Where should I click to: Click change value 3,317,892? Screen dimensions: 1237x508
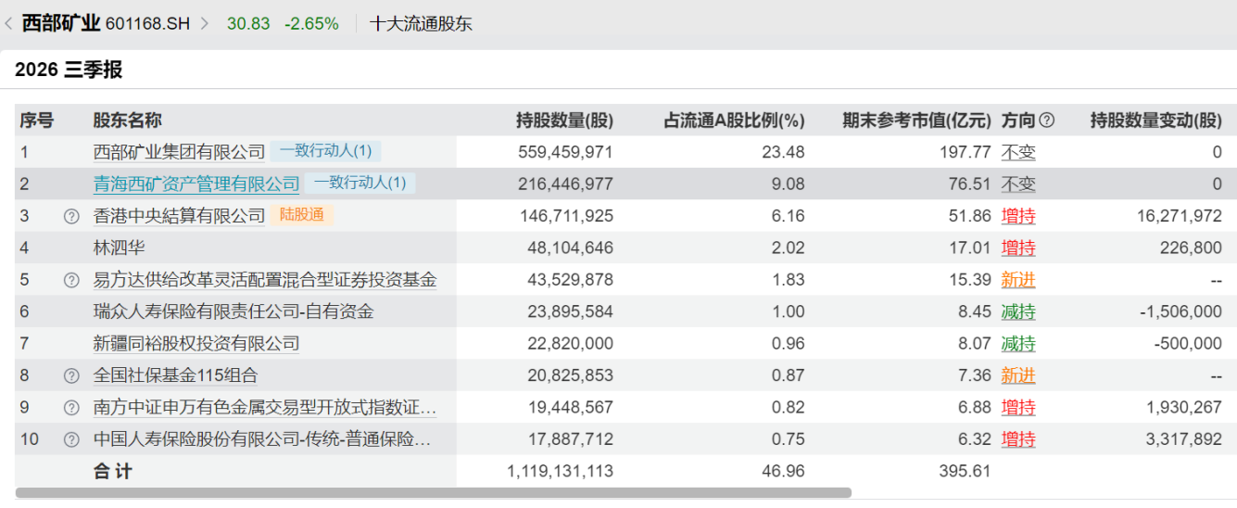[x=1183, y=439]
